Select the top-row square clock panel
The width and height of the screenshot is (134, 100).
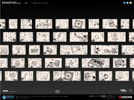(79, 24)
